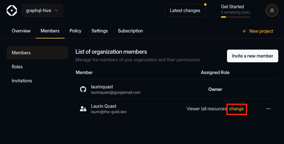Switch to the Overview tab
Viewport: 284px width, 144px height.
coord(21,31)
